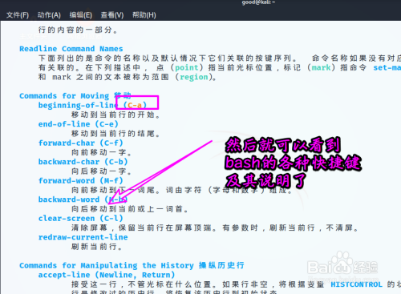Click the line '行的内容的一部分。'
The width and height of the screenshot is (401, 294).
(x=78, y=30)
